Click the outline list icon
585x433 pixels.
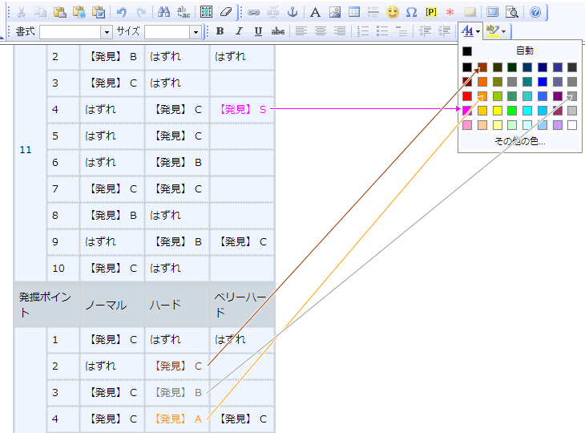[x=401, y=31]
